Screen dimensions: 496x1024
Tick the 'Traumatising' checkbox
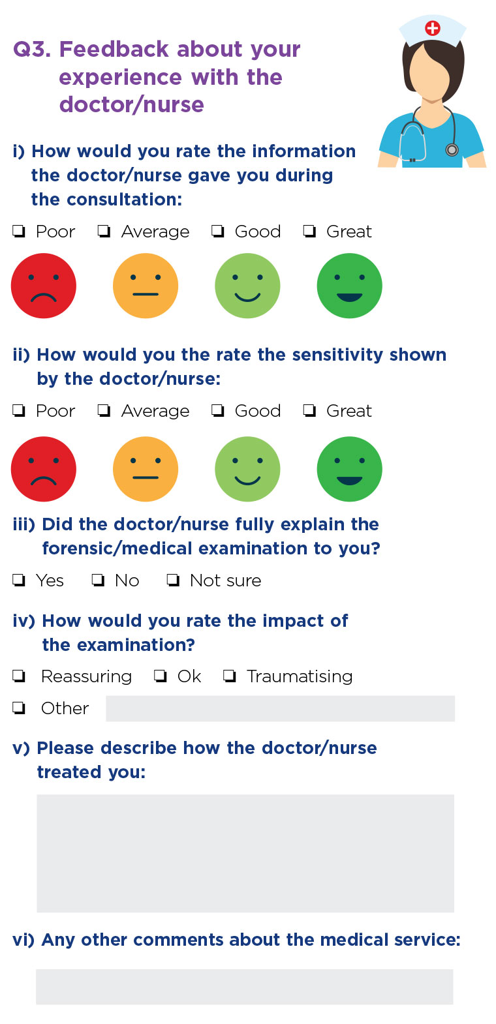coord(229,676)
